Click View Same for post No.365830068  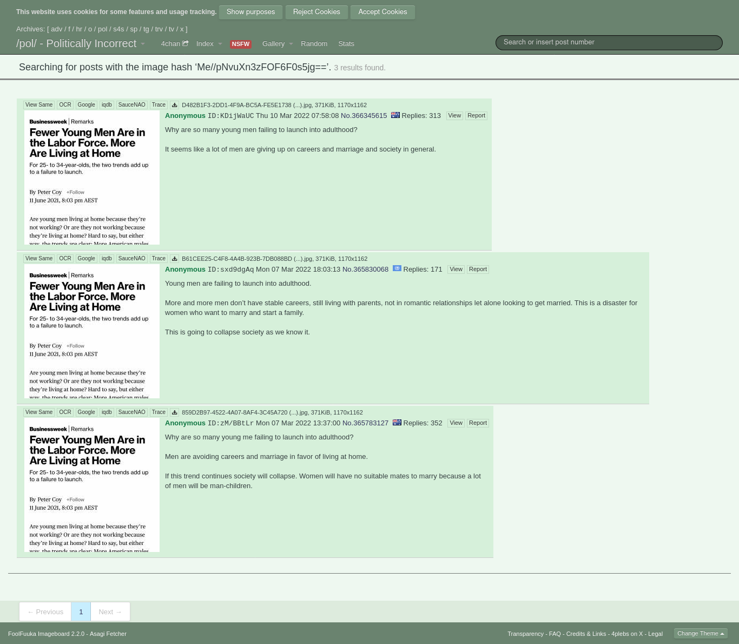point(39,259)
